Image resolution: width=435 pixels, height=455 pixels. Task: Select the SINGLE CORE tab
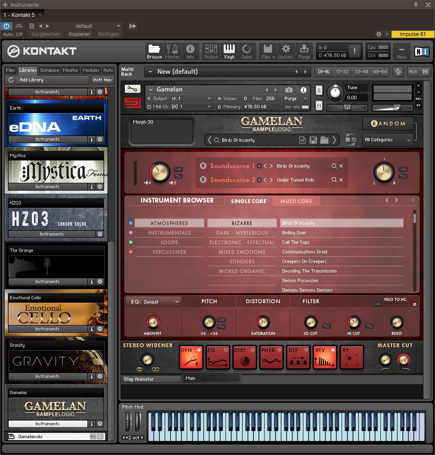click(x=249, y=201)
